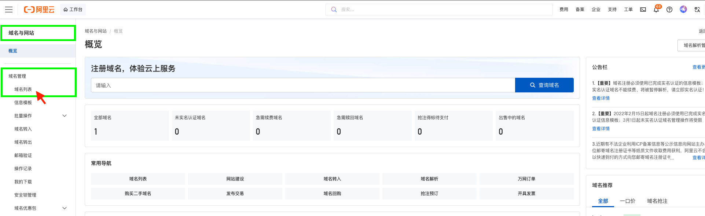Open the 全部域名 count card
Image resolution: width=705 pixels, height=216 pixels.
coord(130,126)
